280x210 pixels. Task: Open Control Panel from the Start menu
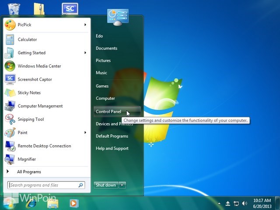click(x=117, y=112)
